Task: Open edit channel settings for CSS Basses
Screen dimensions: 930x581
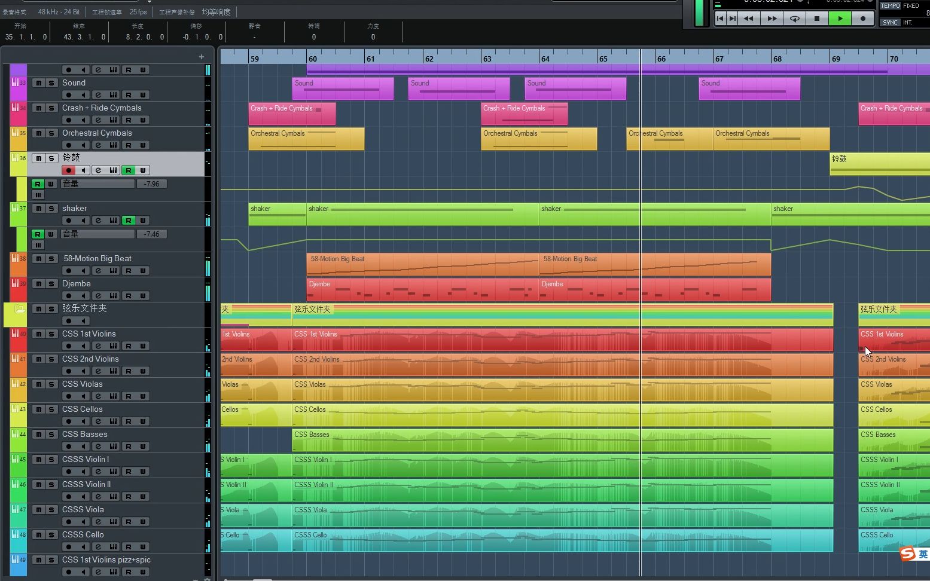Action: tap(98, 447)
